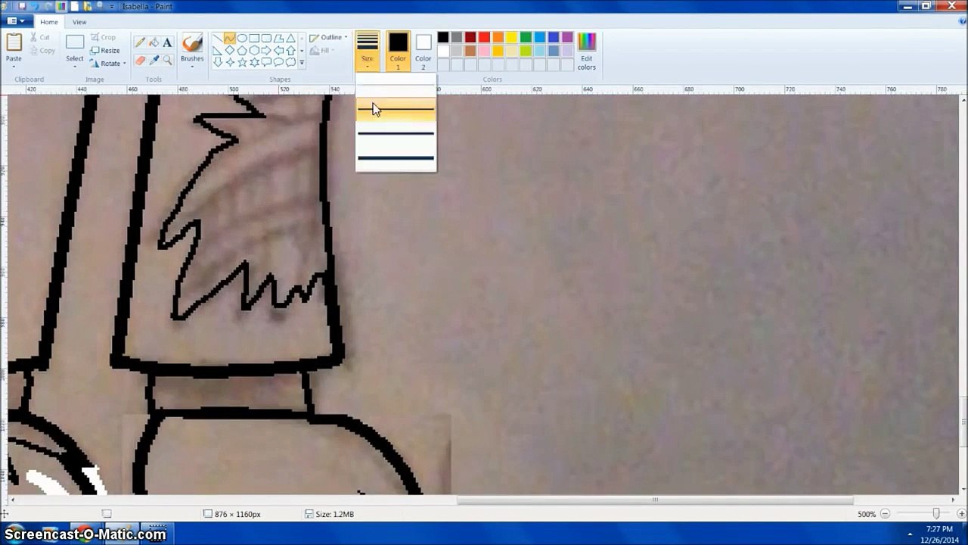Pick the purple color swatch
The height and width of the screenshot is (545, 968).
567,38
